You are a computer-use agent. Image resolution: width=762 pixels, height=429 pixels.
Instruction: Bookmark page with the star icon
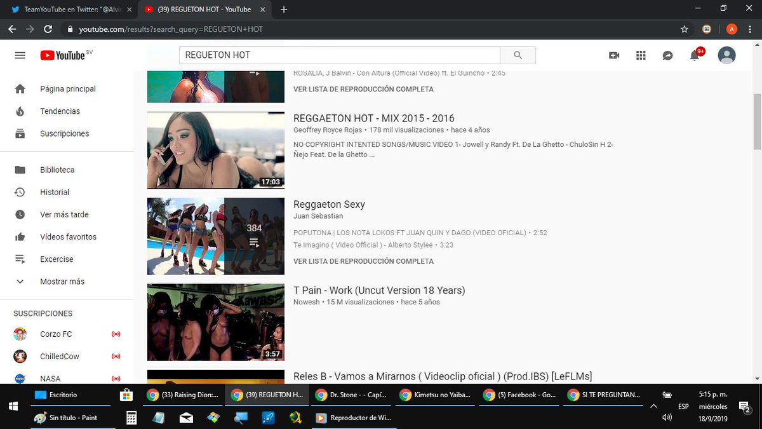click(684, 29)
